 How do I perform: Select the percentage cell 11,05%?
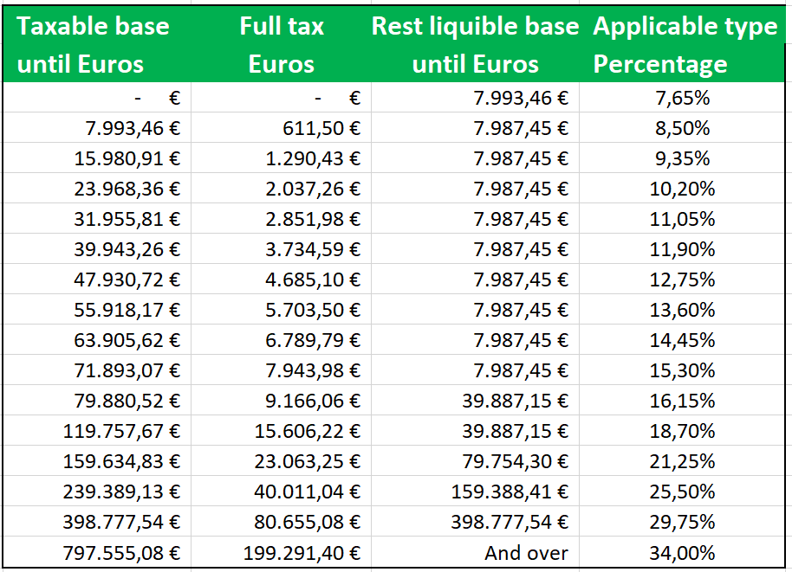tap(682, 219)
